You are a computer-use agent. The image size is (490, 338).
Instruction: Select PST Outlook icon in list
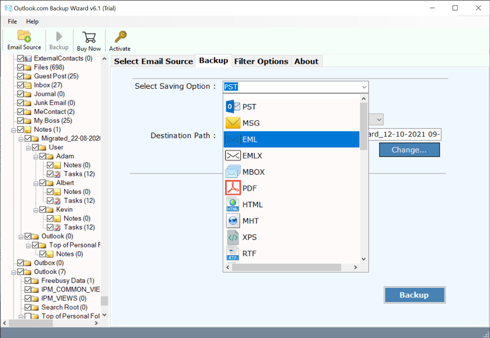[x=233, y=107]
